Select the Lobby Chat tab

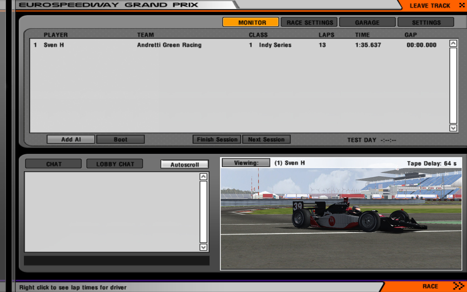pos(115,164)
